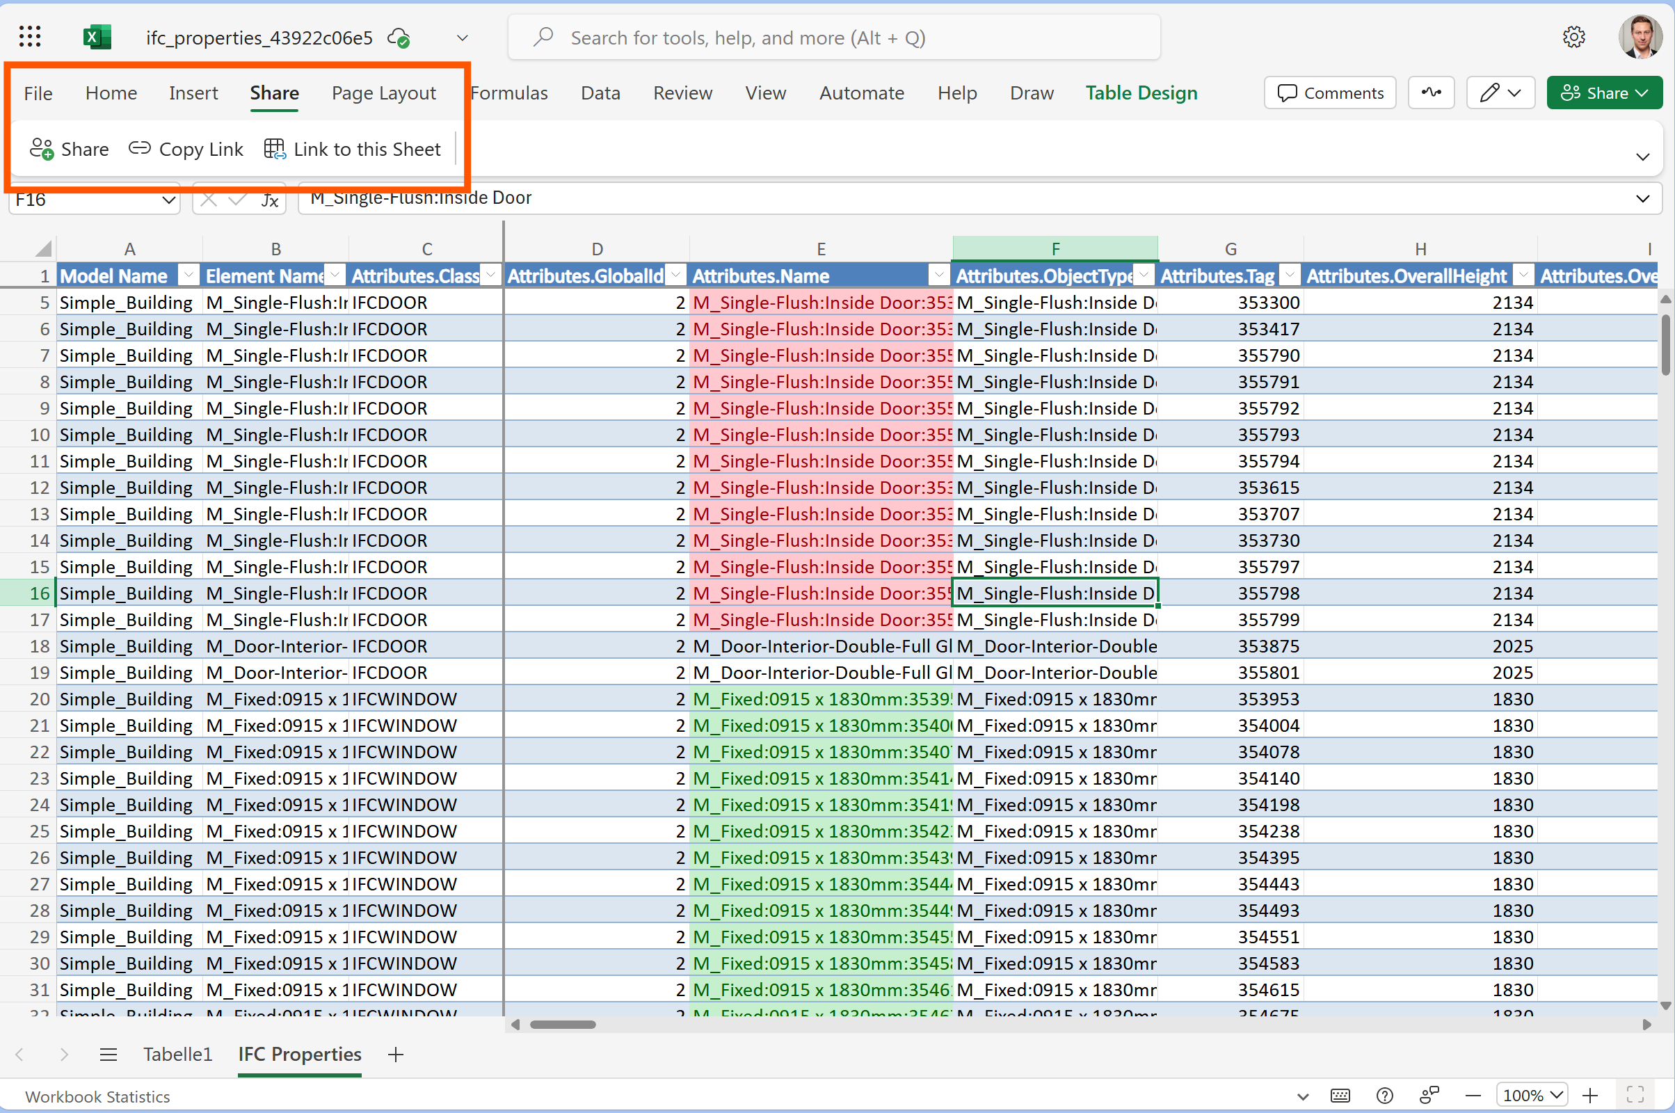Check the cloud save status icon
Image resolution: width=1675 pixels, height=1113 pixels.
pos(398,38)
